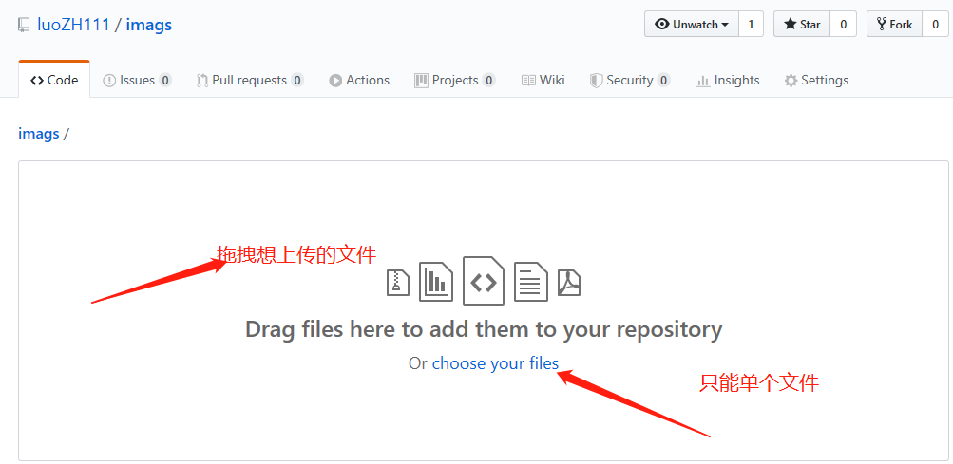Click the bar chart file icon

click(x=436, y=282)
